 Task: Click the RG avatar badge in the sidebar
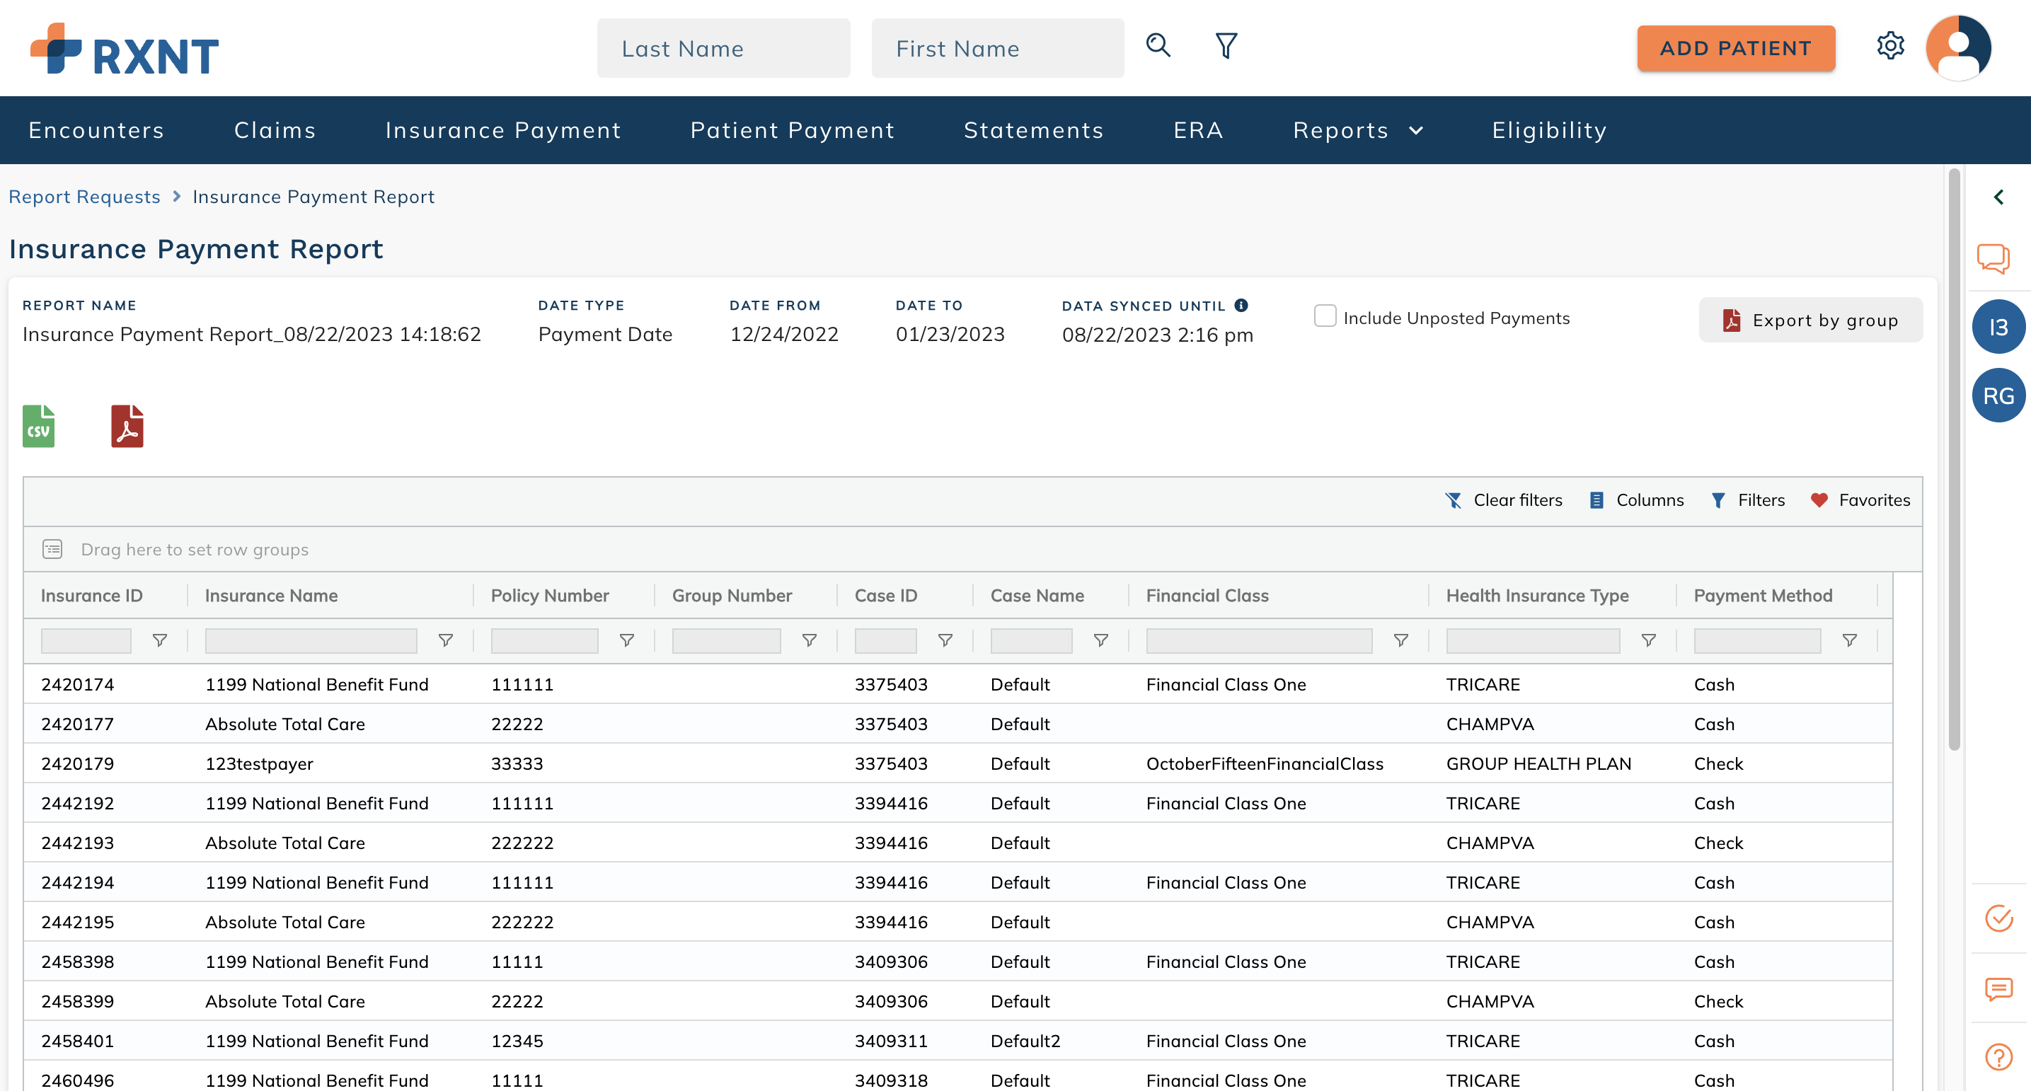(1998, 395)
